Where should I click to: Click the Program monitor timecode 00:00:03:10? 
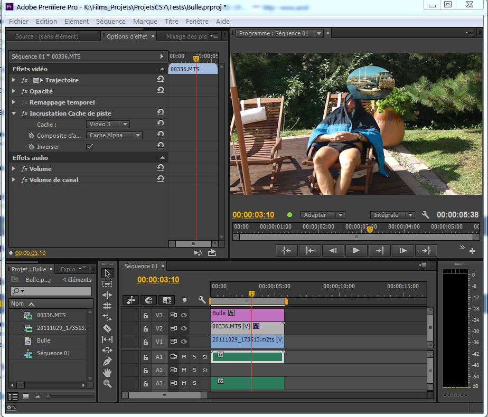click(x=254, y=215)
